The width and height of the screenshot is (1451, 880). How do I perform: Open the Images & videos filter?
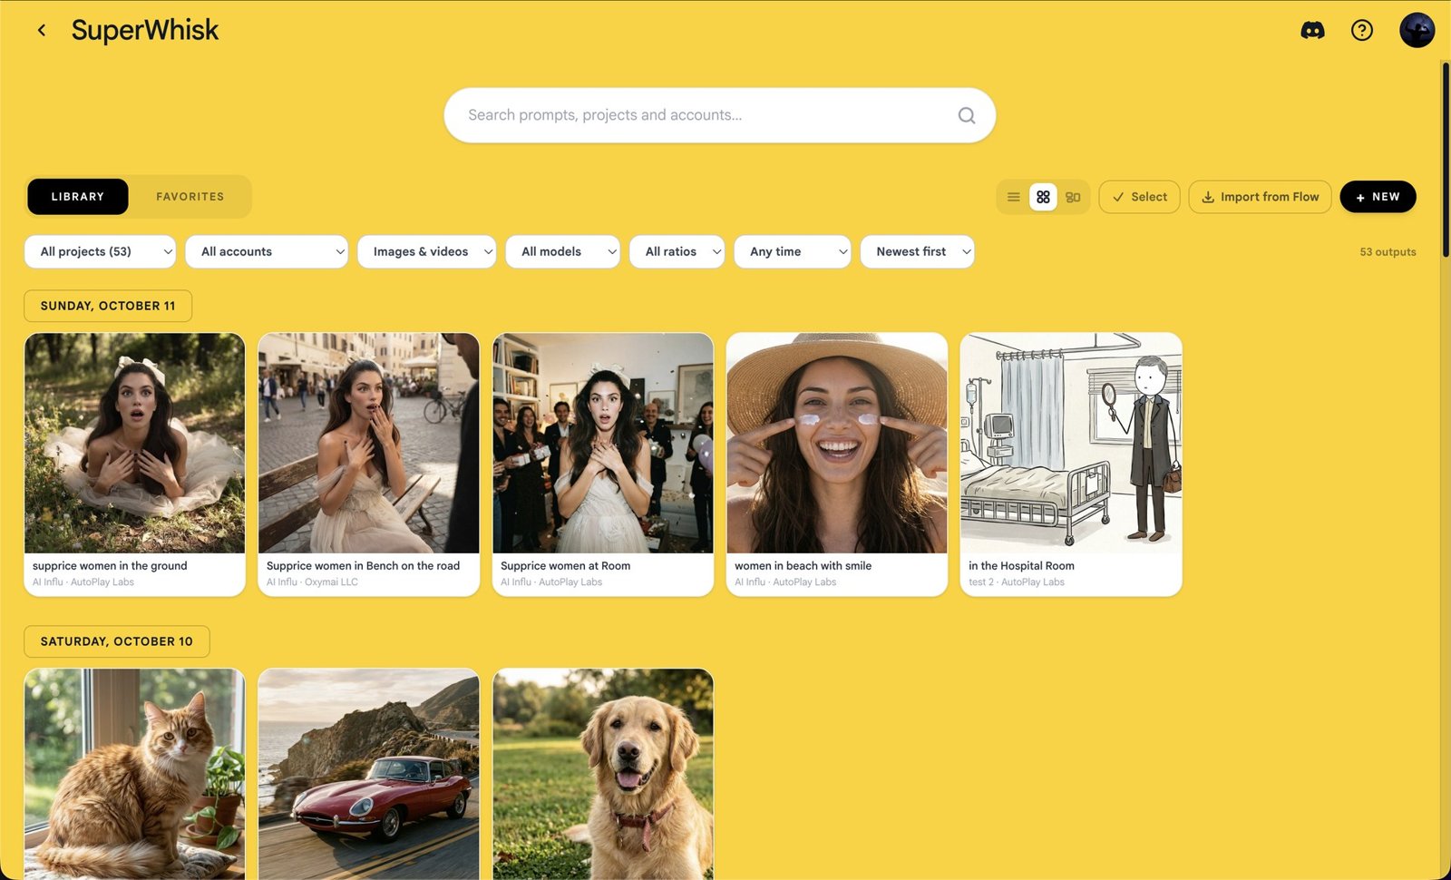[x=426, y=251]
